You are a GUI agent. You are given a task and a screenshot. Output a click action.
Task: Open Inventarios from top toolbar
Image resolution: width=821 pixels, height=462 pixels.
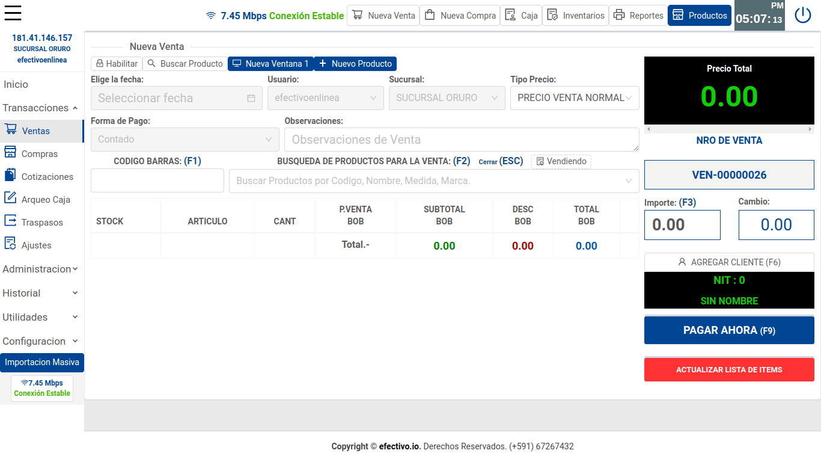[575, 16]
